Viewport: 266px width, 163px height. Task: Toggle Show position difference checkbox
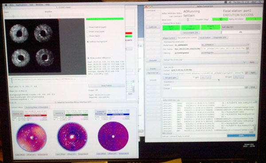(88, 58)
